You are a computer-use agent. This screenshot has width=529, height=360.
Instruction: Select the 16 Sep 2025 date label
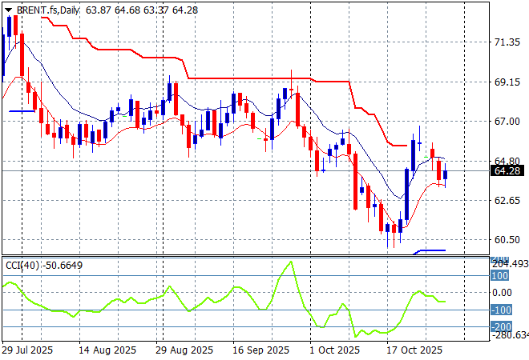260,350
